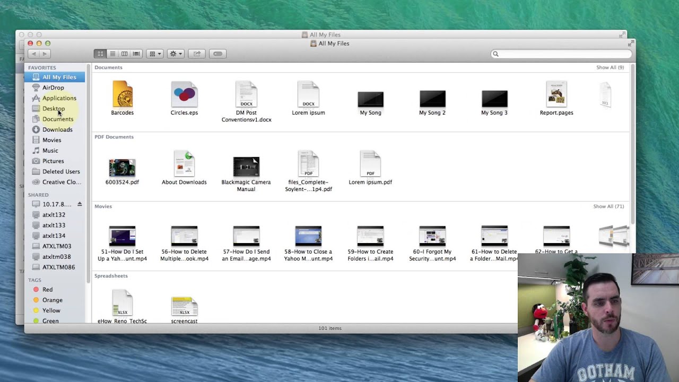The height and width of the screenshot is (382, 679).
Task: Open the Action gear menu
Action: tap(176, 54)
